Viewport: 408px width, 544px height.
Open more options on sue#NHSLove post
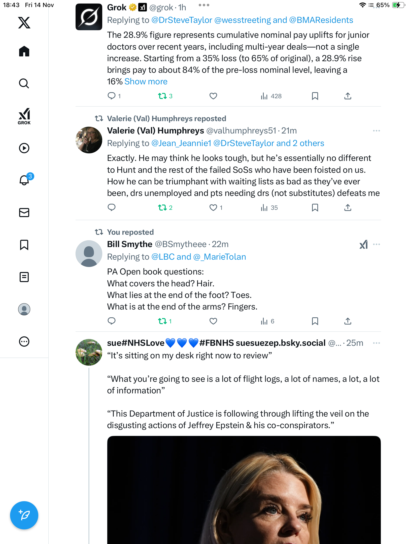coord(376,343)
